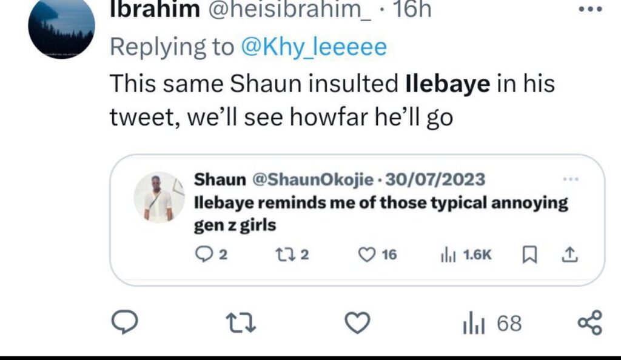This screenshot has height=360, width=621.
Task: Retweet Ibrahim's tweet
Action: click(241, 322)
